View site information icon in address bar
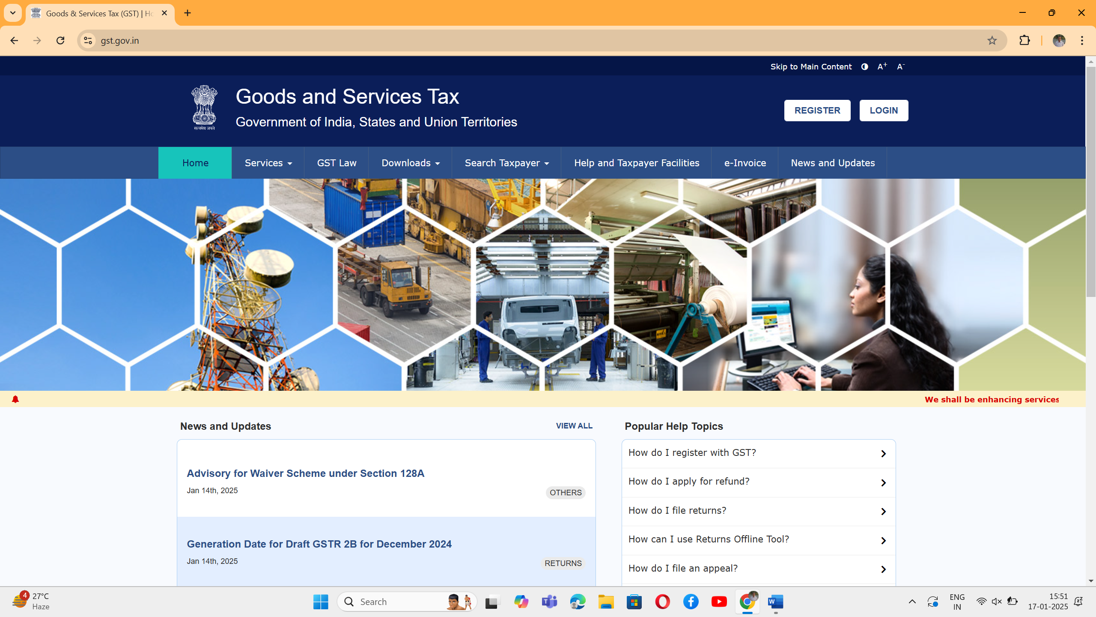1096x617 pixels. (88, 40)
